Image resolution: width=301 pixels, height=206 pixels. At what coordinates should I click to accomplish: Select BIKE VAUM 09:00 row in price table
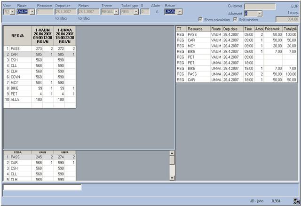pos(236,51)
